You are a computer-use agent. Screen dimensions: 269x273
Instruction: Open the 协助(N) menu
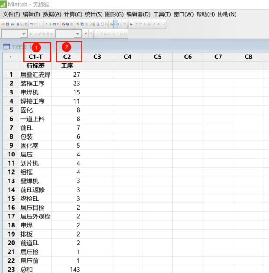pos(227,14)
